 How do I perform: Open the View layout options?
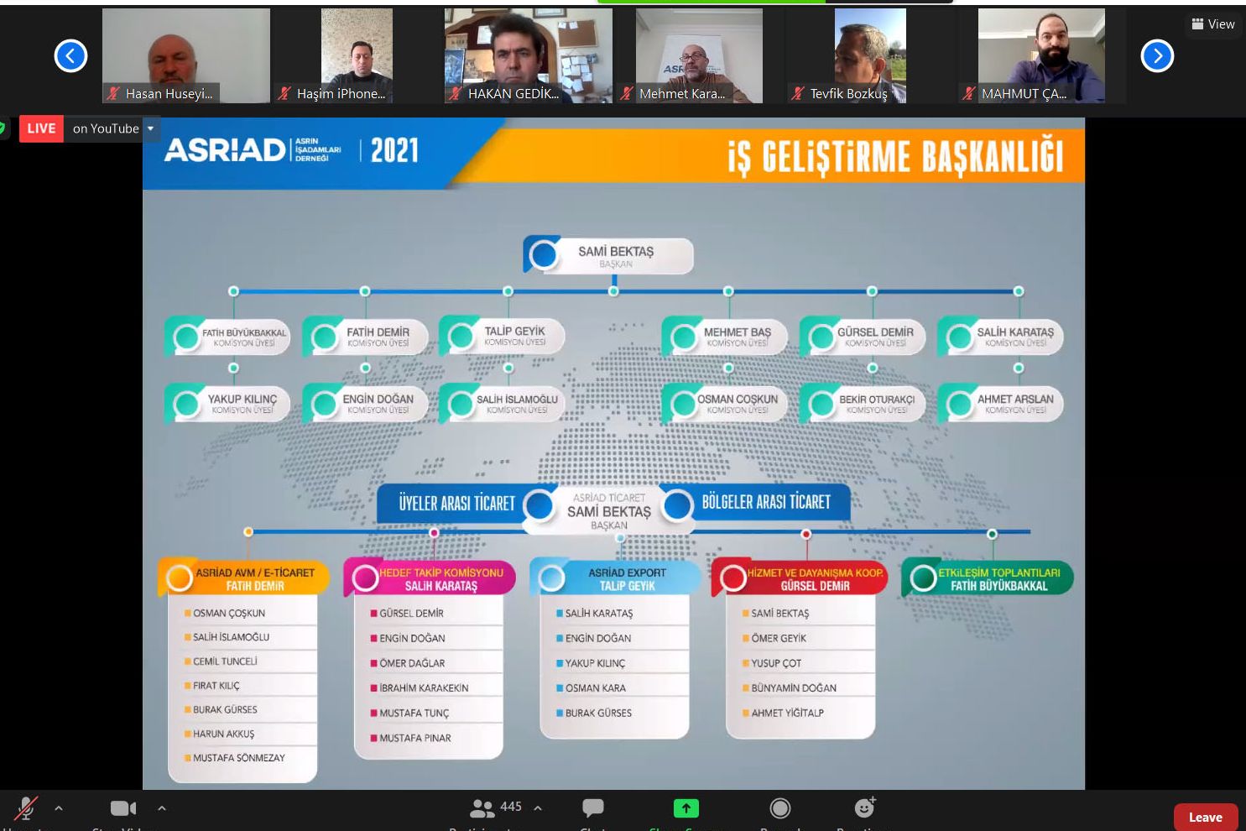[x=1213, y=24]
